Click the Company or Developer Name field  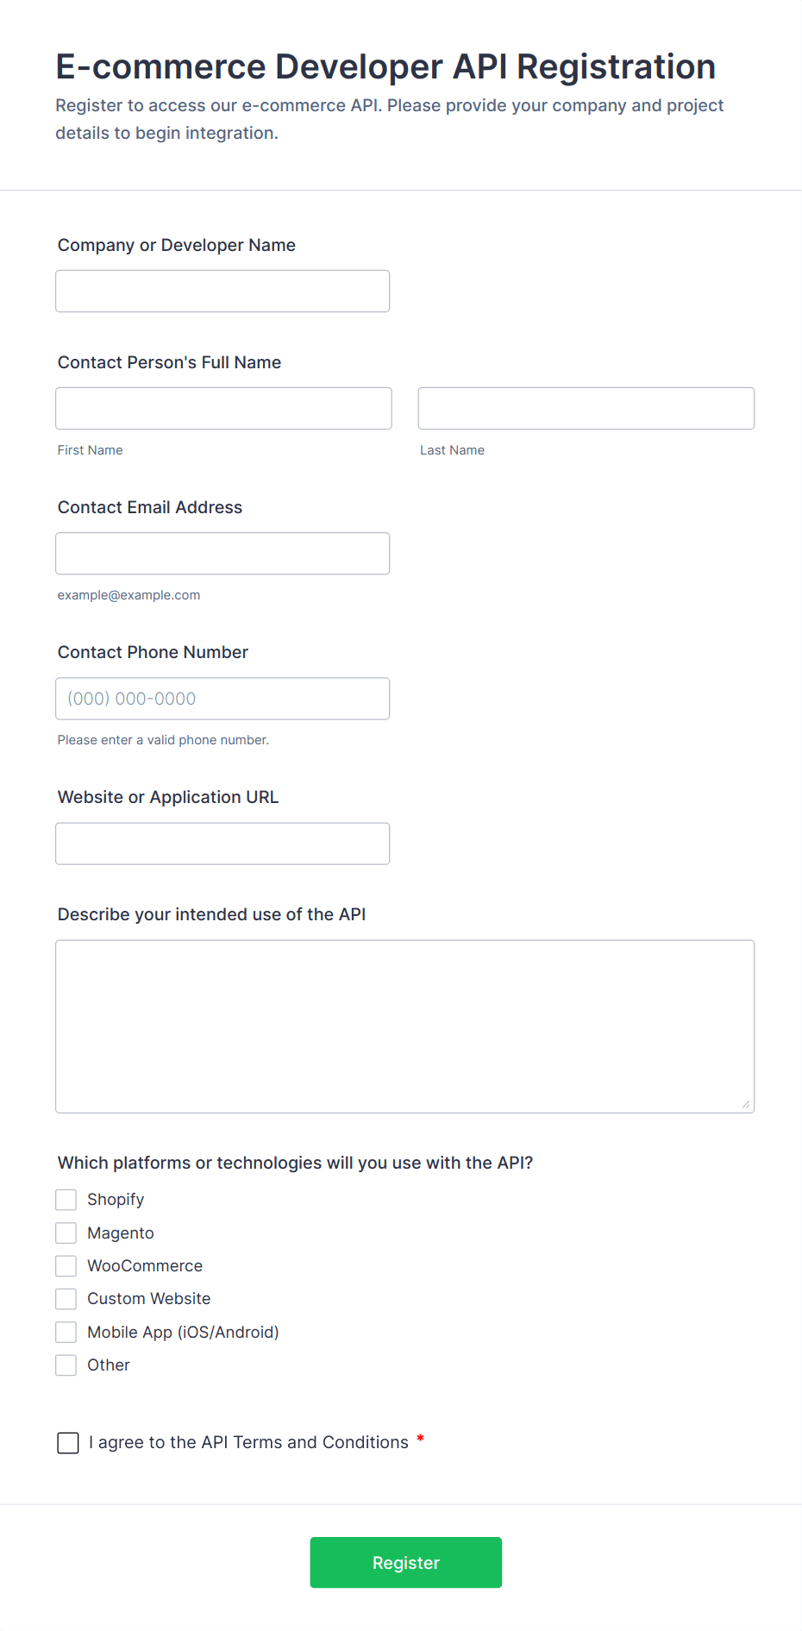(x=222, y=292)
